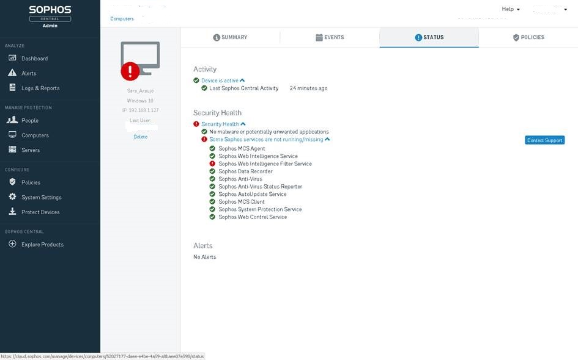Click the Computers monitor icon in sidebar
This screenshot has height=360, width=578.
(12, 135)
